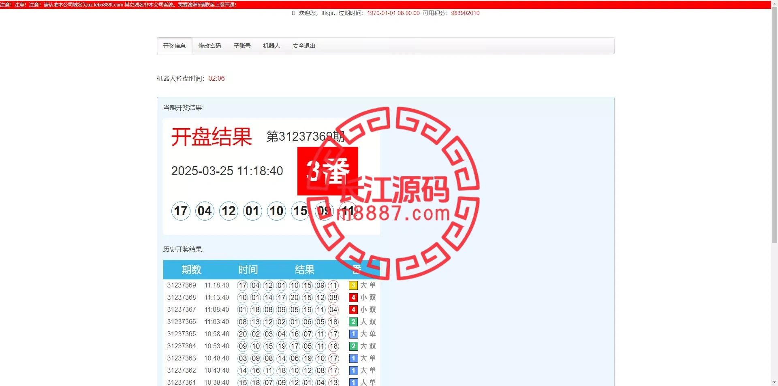Viewport: 778px width, 386px height.
Task: Click period number 31237369 in history table
Action: point(182,285)
